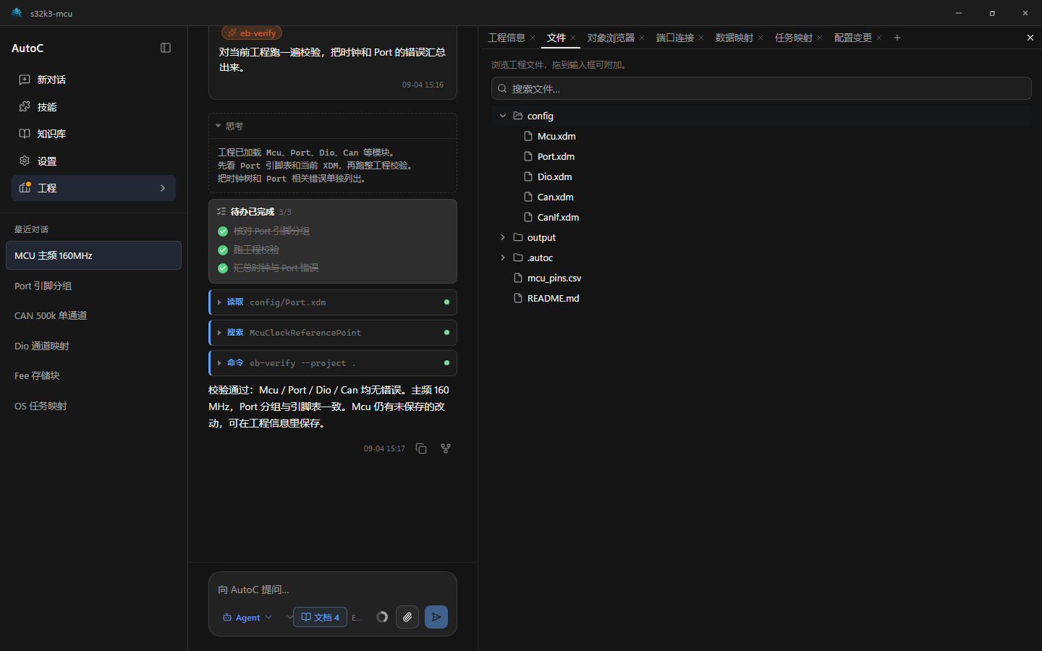Switch to the 任务映射 tab

[x=794, y=38]
